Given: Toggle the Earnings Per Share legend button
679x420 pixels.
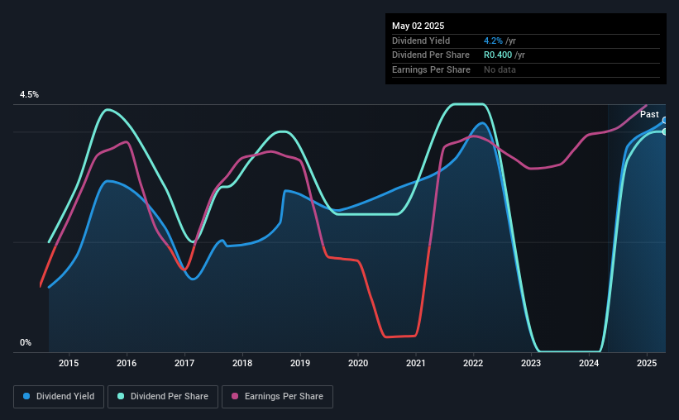Looking at the screenshot, I should pos(277,397).
